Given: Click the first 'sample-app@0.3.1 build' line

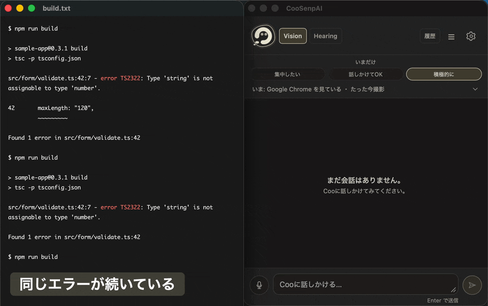Looking at the screenshot, I should (51, 48).
